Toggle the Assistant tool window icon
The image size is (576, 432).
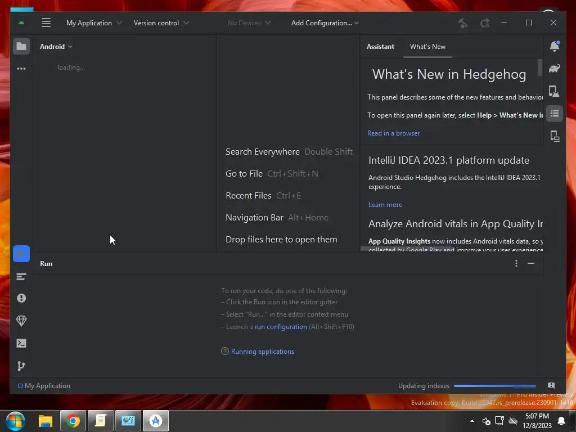pyautogui.click(x=554, y=114)
